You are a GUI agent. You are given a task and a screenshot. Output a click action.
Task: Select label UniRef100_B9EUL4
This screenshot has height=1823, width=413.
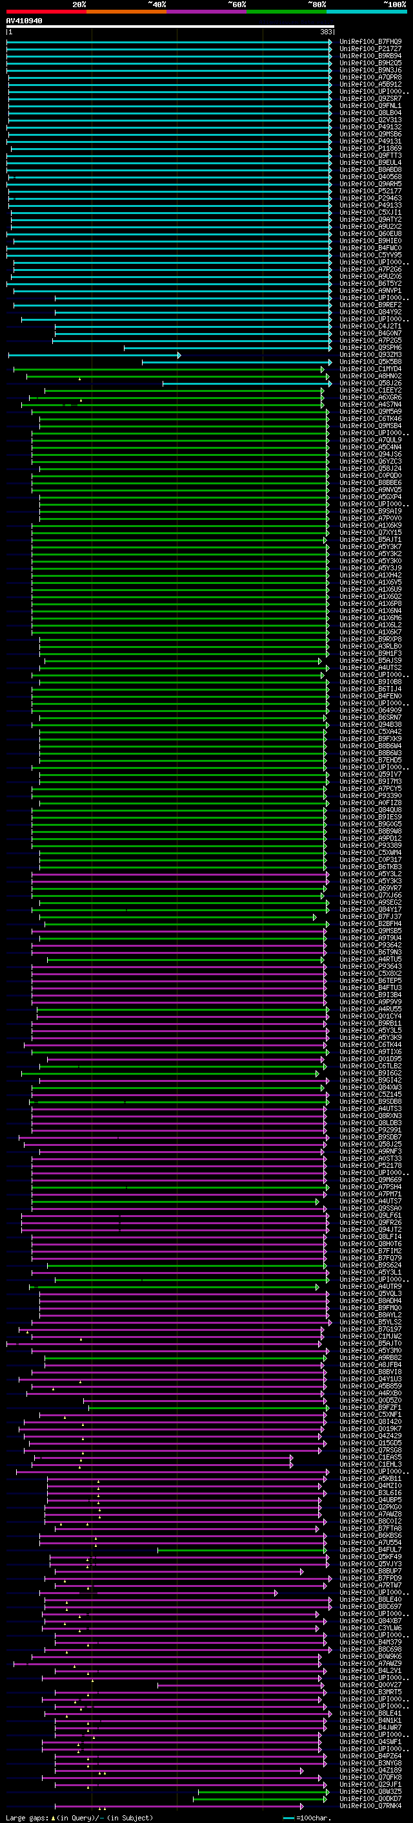point(370,163)
